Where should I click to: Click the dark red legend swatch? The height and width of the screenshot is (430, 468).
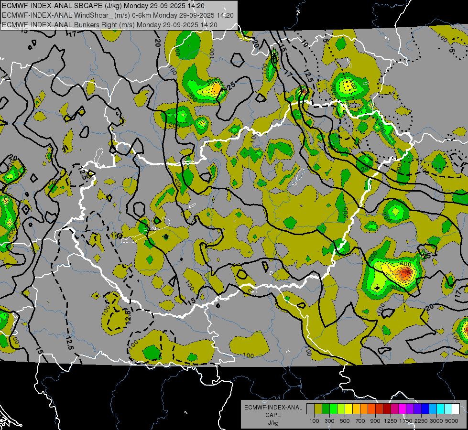387,409
